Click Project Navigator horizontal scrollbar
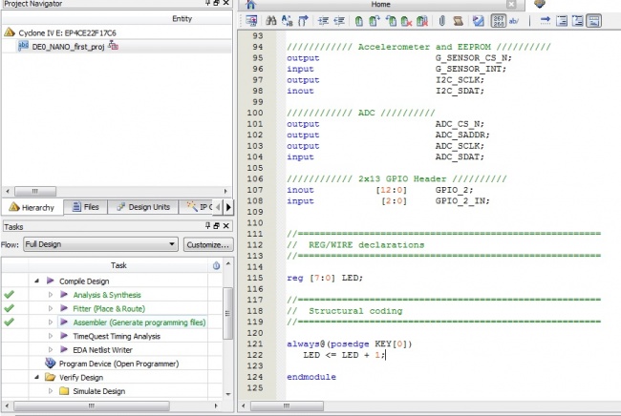621x416 pixels. (35, 192)
